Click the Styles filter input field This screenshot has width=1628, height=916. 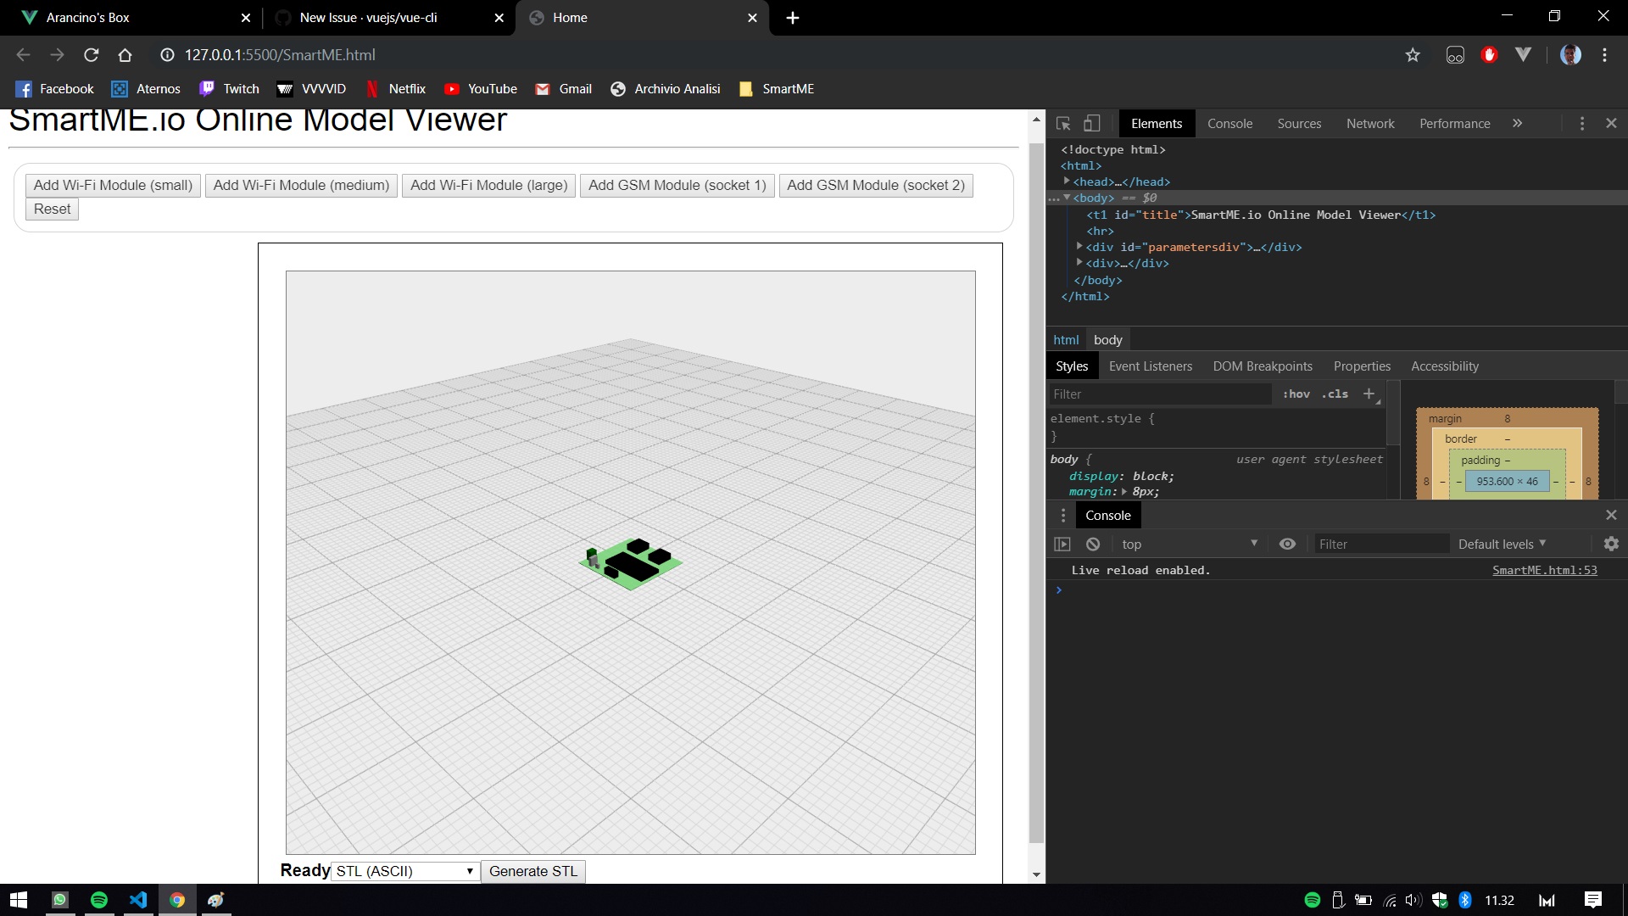1160,394
